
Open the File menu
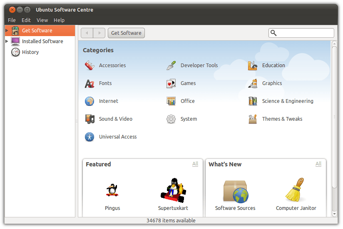point(12,20)
